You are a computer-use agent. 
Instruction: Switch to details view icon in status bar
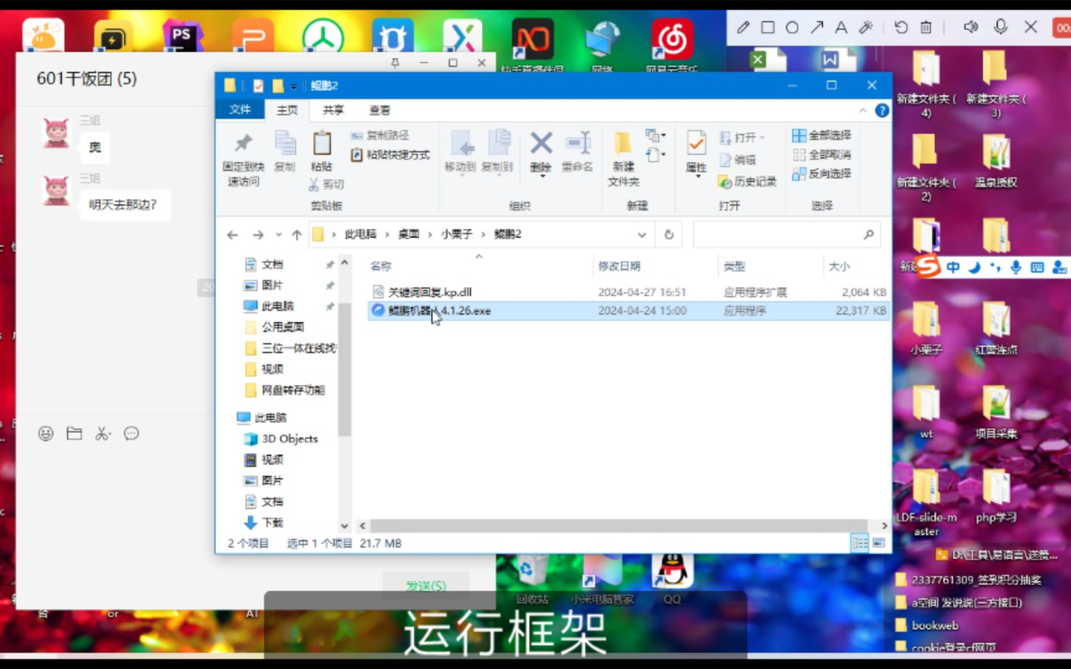pos(860,543)
